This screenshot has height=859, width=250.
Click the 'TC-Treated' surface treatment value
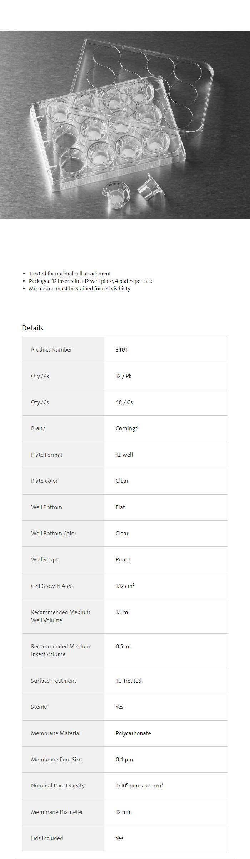(128, 681)
